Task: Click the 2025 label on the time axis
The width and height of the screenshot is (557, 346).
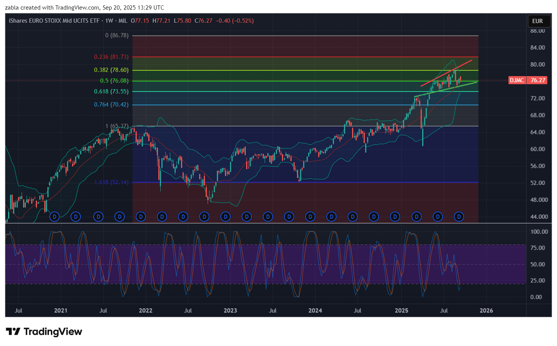Action: click(x=401, y=311)
